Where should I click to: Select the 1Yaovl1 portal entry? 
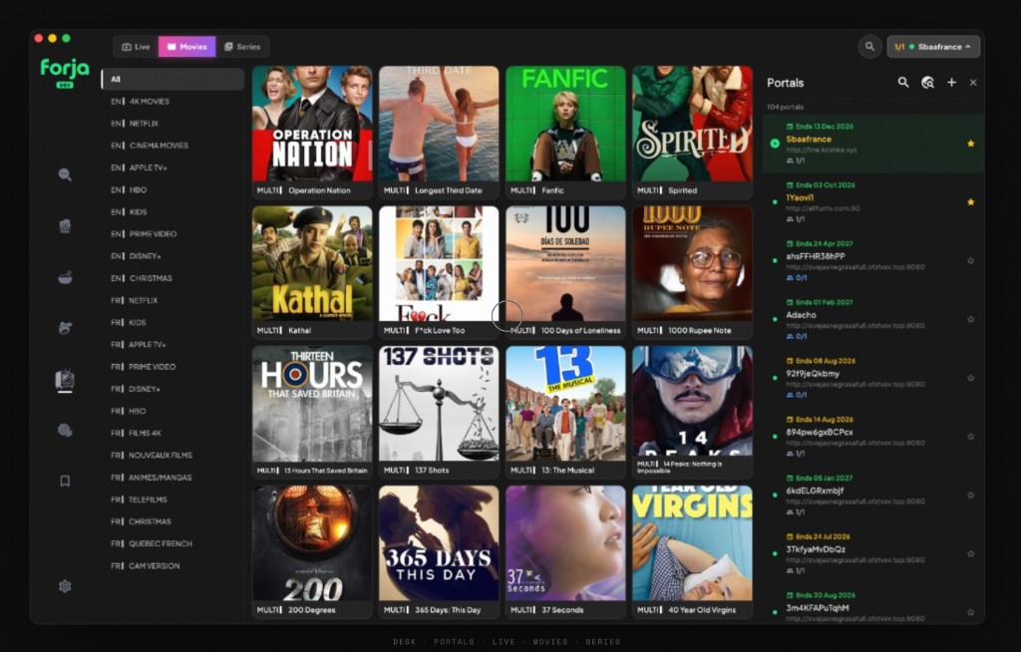pyautogui.click(x=872, y=202)
